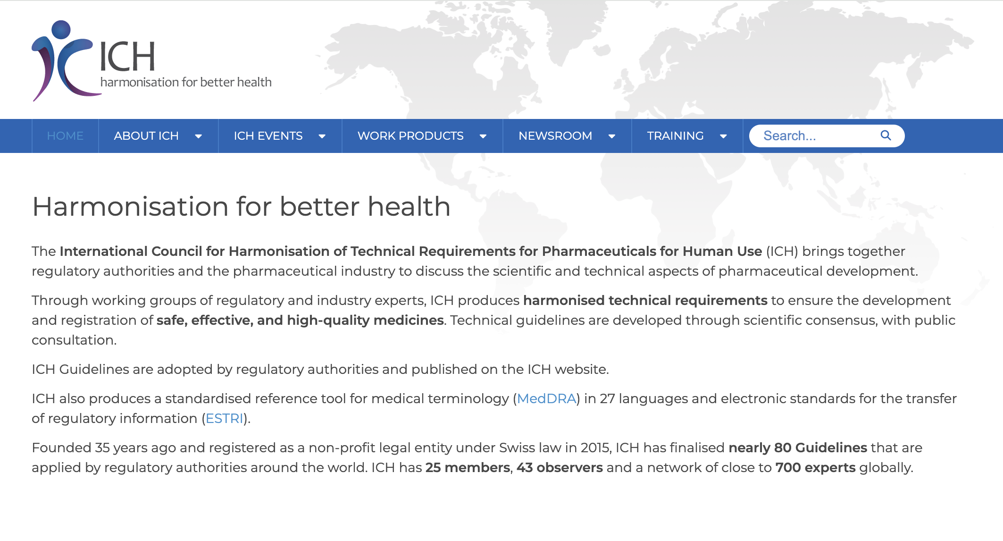Click the bold 'harmonised technical requirements' text
Image resolution: width=1003 pixels, height=541 pixels.
pyautogui.click(x=645, y=300)
